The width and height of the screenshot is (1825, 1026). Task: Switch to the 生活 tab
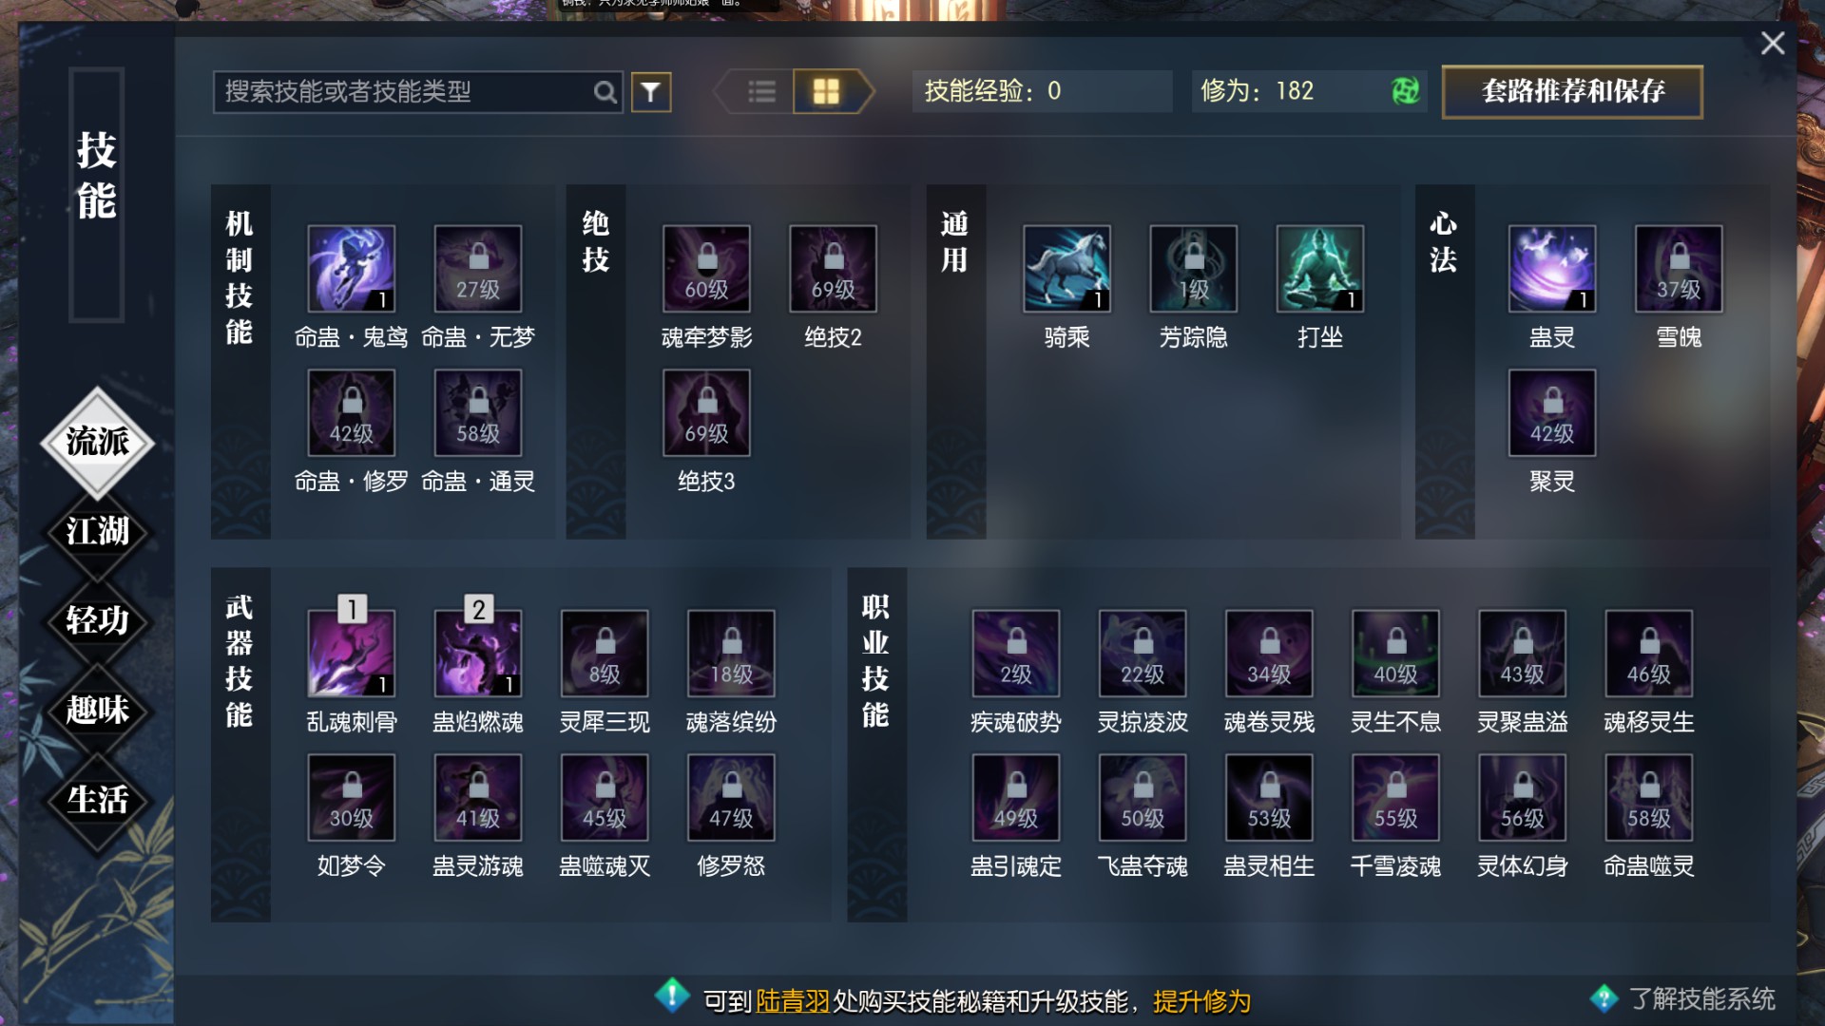pyautogui.click(x=97, y=800)
